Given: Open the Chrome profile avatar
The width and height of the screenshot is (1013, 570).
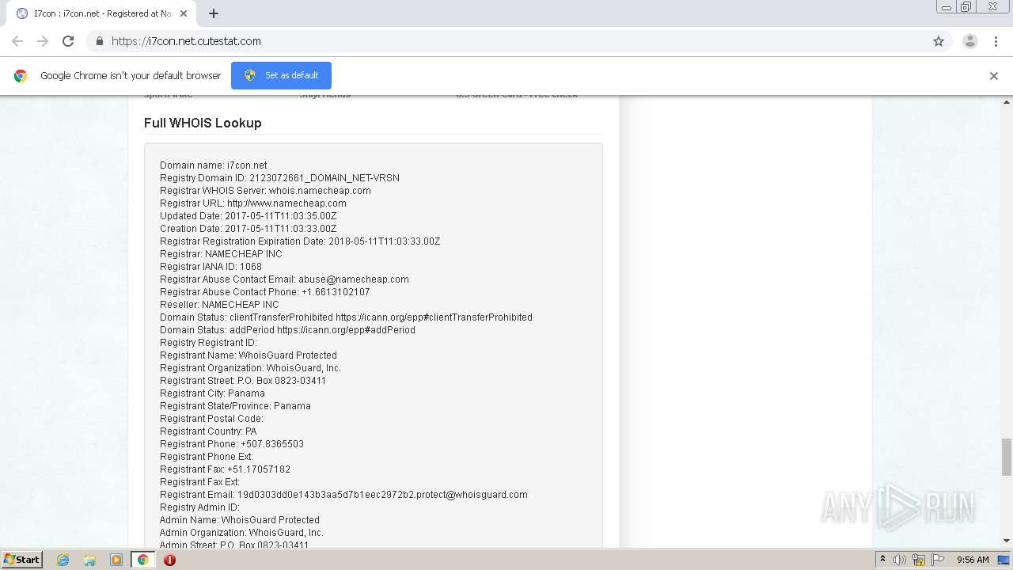Looking at the screenshot, I should pos(970,41).
